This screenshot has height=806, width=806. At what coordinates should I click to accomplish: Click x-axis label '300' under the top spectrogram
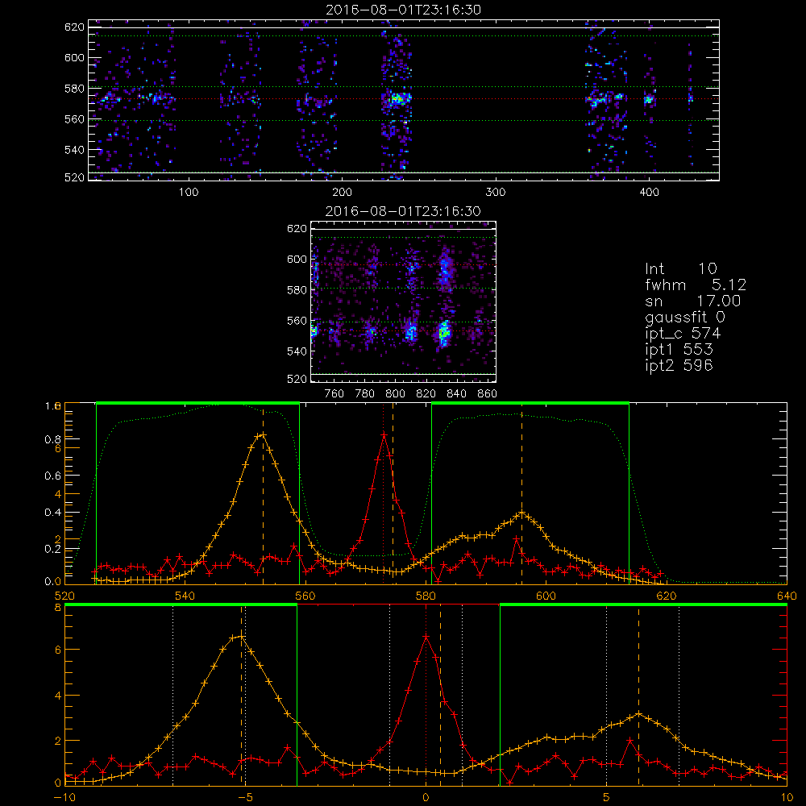pyautogui.click(x=496, y=193)
